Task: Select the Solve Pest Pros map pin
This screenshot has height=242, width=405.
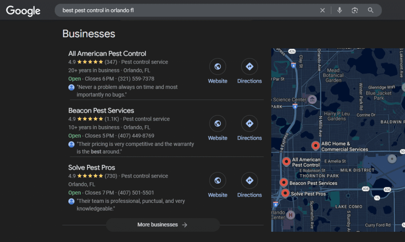Action: point(286,193)
